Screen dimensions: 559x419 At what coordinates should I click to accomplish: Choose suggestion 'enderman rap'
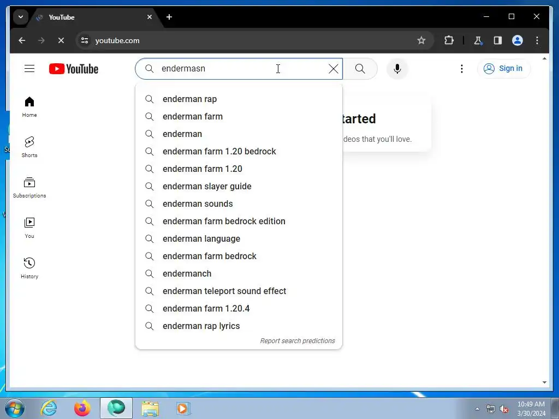[239, 99]
